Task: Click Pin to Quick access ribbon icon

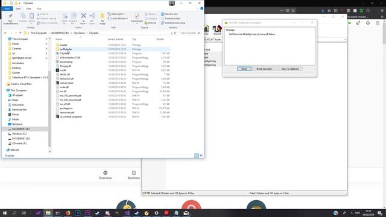Action: click(10, 16)
